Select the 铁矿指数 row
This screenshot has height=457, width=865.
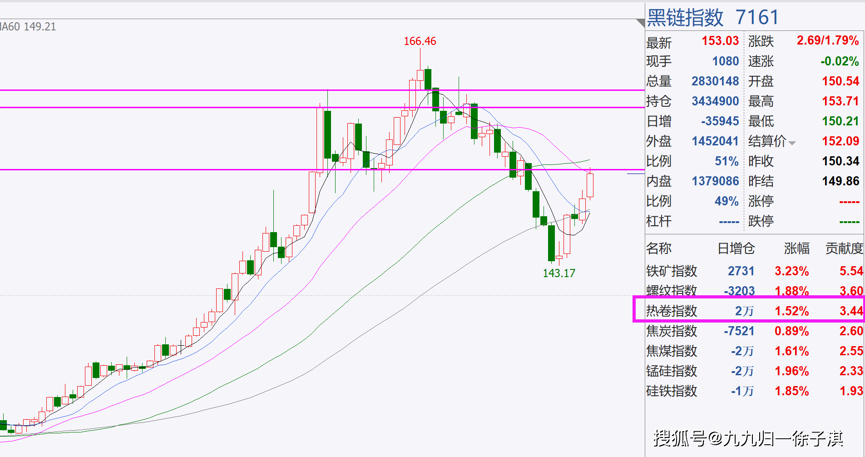pyautogui.click(x=755, y=271)
